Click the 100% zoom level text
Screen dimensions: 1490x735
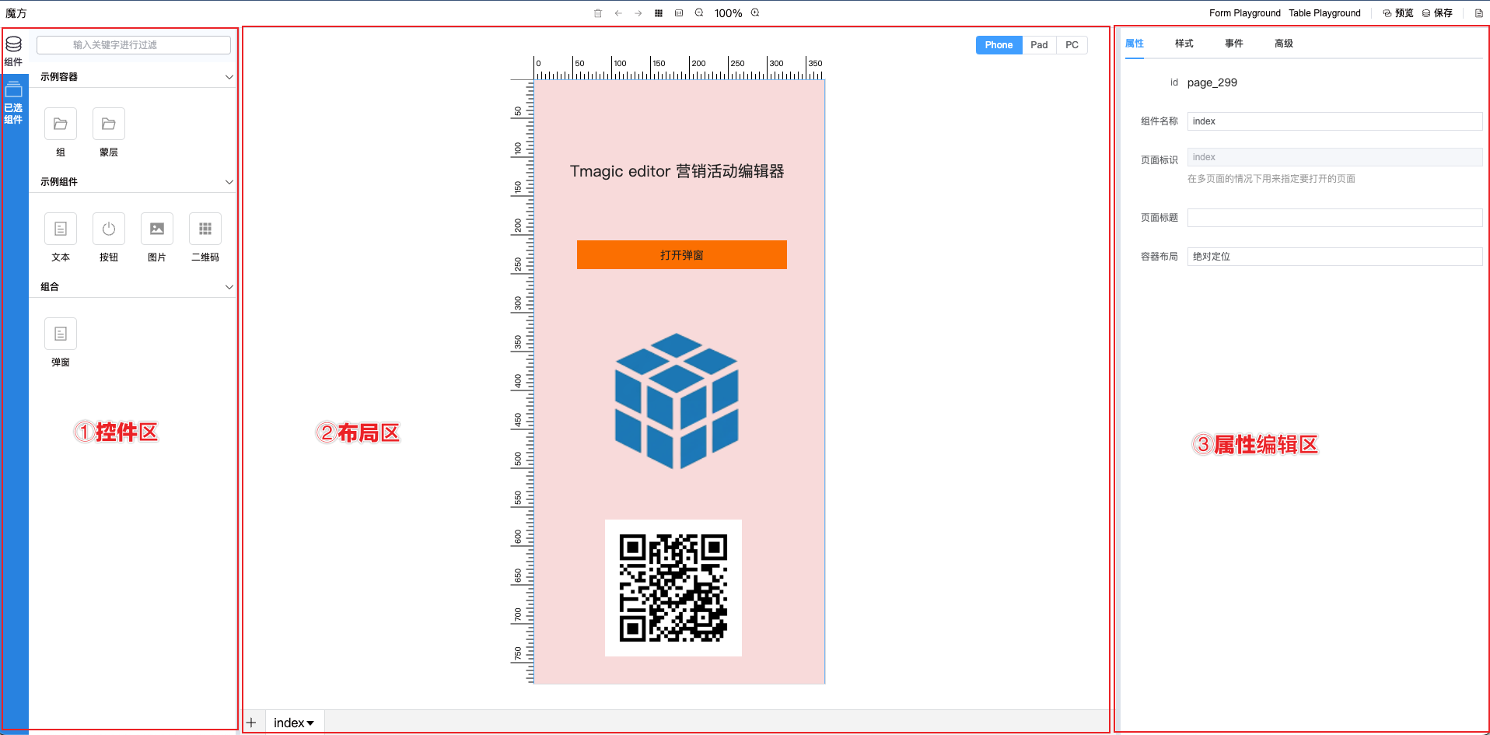728,13
